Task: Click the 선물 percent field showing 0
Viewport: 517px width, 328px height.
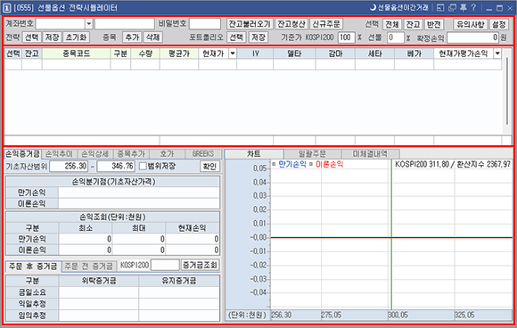Action: click(x=396, y=37)
